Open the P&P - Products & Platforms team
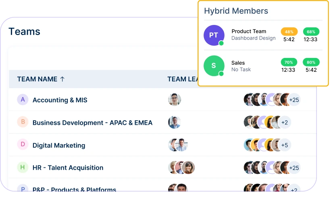This screenshot has width=333, height=198. click(74, 189)
